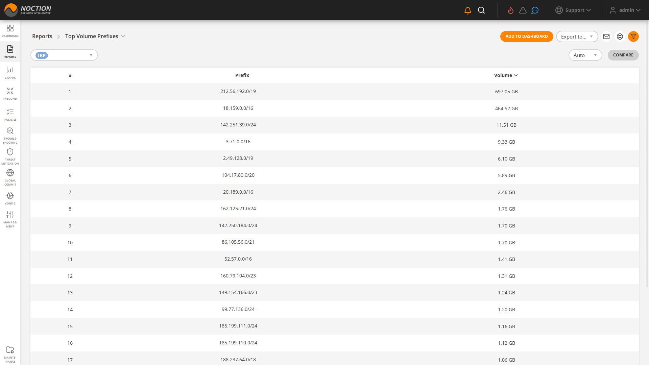Click the Config gear icon
The height and width of the screenshot is (365, 649).
click(10, 197)
